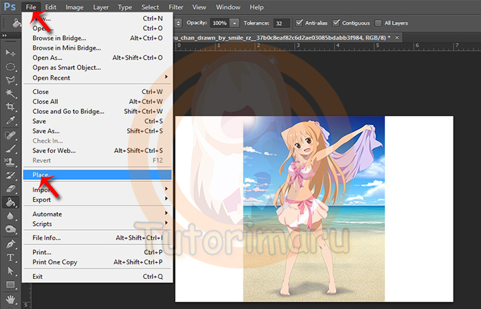Expand the toolbox double-arrow toggle

pos(4,36)
